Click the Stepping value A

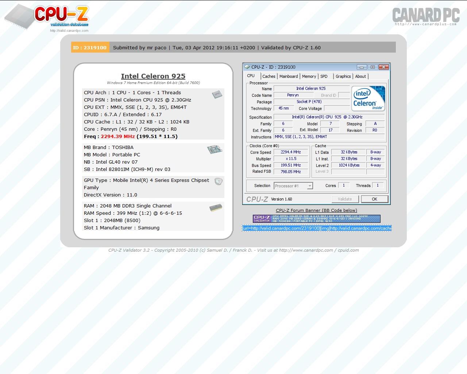click(x=375, y=123)
